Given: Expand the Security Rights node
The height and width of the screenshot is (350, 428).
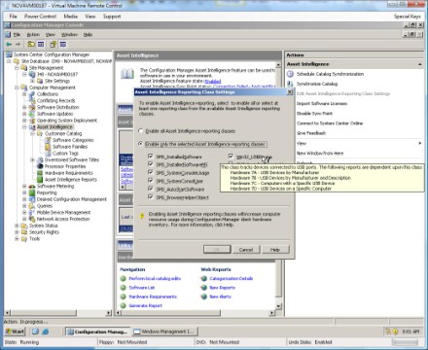Looking at the screenshot, I should point(17,232).
